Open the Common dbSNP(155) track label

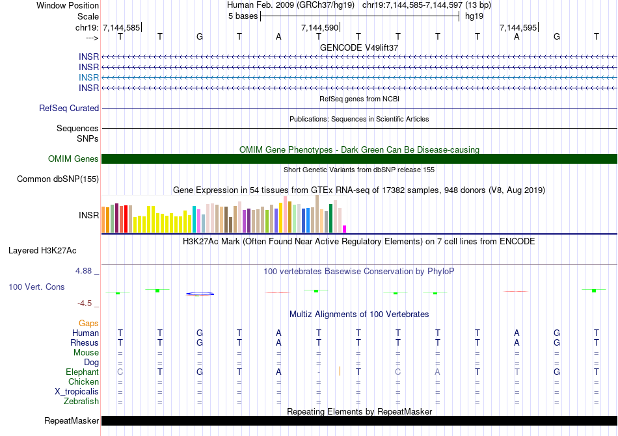pyautogui.click(x=58, y=179)
